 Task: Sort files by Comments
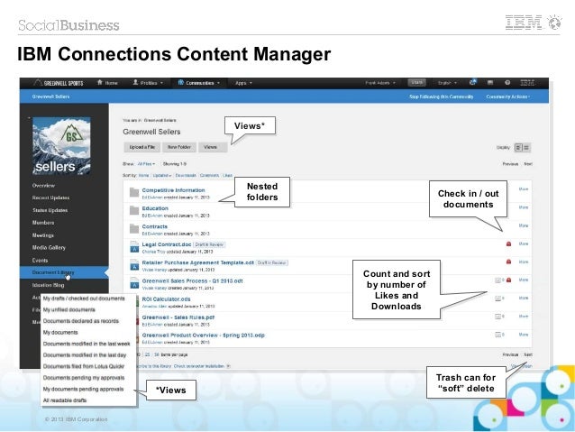209,176
